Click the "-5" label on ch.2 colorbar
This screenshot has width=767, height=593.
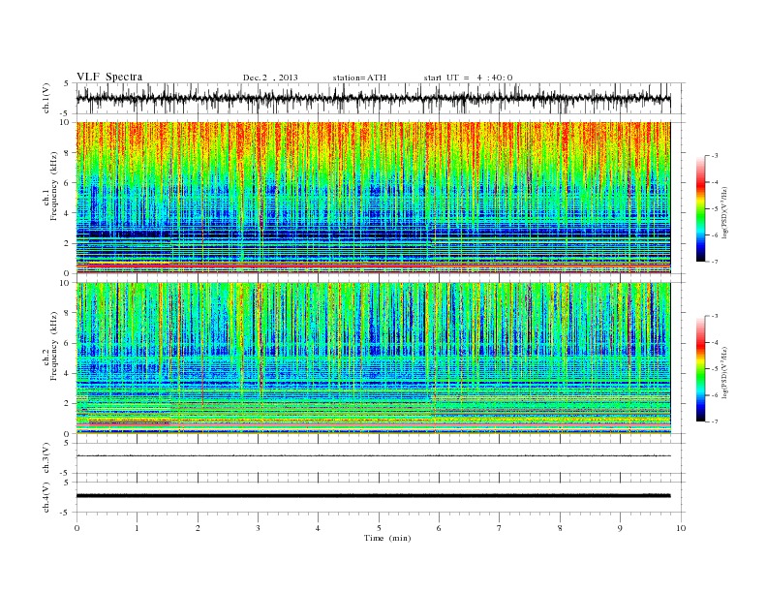point(715,369)
